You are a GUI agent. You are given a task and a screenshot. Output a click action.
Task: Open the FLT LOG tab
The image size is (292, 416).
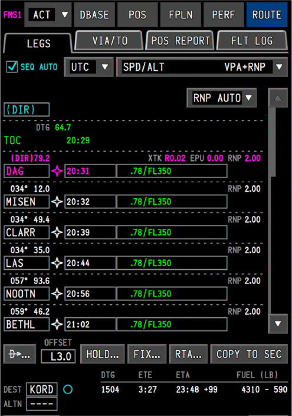tap(252, 41)
